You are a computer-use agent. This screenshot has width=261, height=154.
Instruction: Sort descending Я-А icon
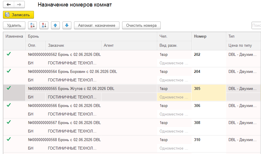point(44,25)
